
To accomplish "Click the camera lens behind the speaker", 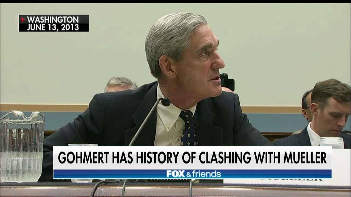I will pos(227,82).
